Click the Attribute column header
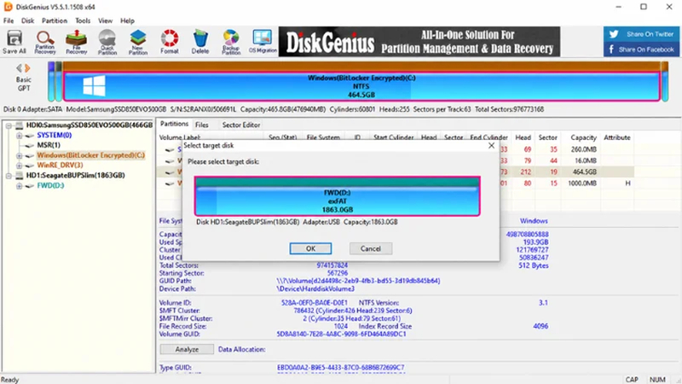The width and height of the screenshot is (682, 384). [x=616, y=137]
